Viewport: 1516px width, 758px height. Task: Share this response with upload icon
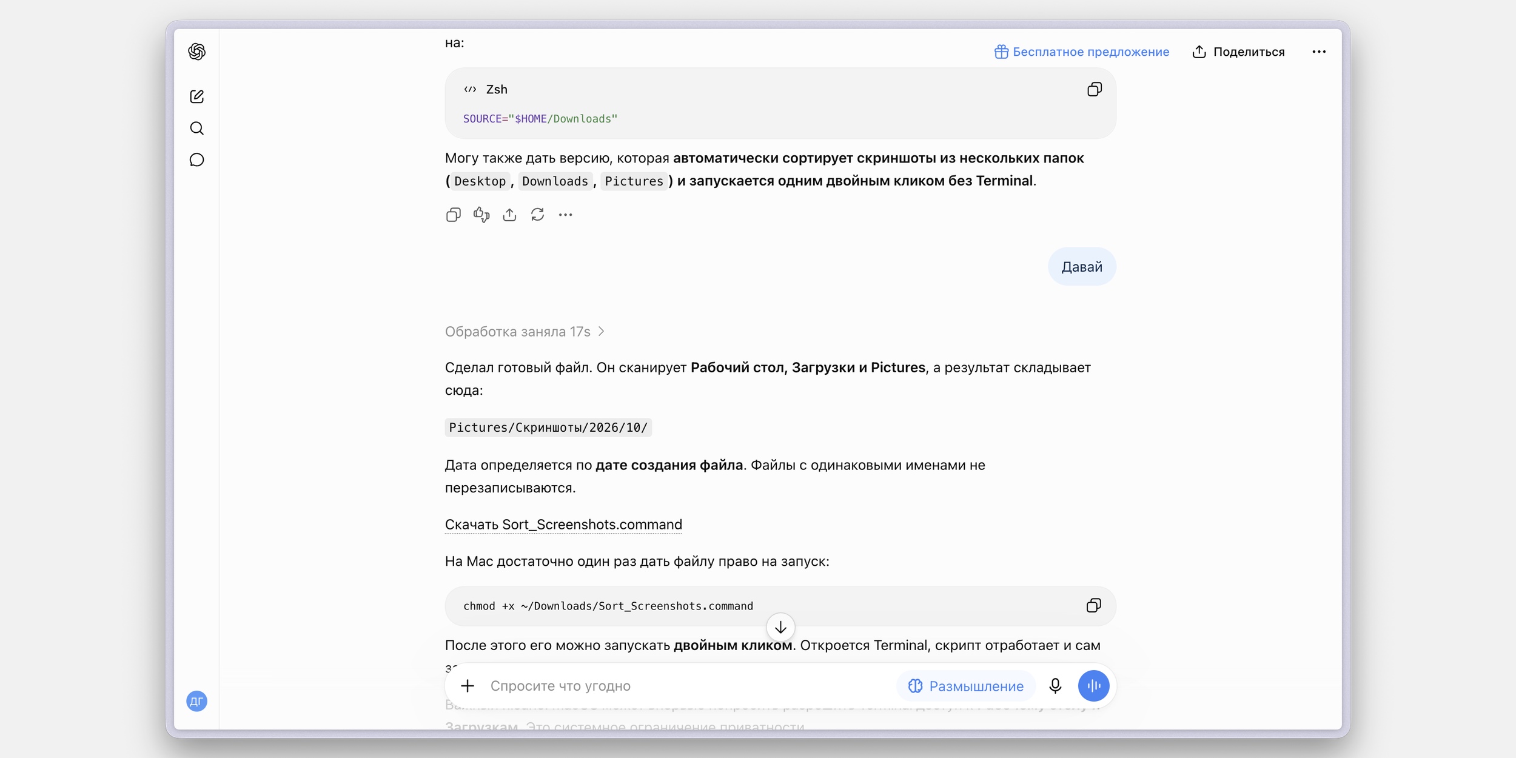(x=509, y=215)
